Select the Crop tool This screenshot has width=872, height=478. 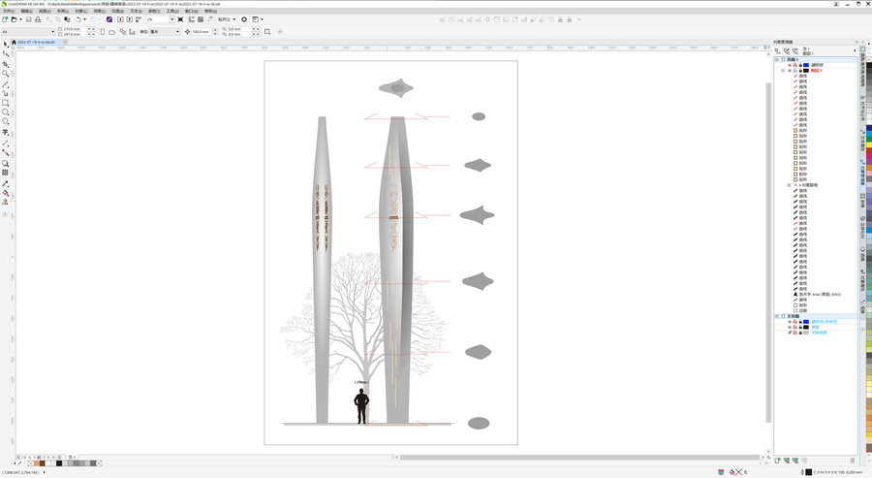click(x=5, y=64)
